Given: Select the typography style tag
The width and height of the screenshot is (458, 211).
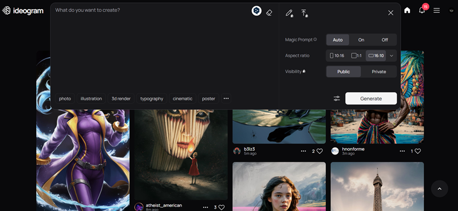Looking at the screenshot, I should tap(152, 99).
